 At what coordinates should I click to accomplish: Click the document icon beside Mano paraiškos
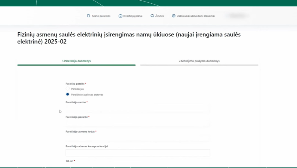click(89, 16)
